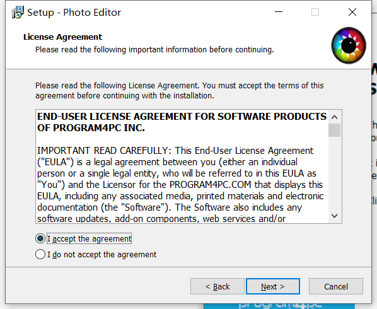Click the license scrollbar up arrow
The width and height of the screenshot is (377, 309).
(x=334, y=117)
